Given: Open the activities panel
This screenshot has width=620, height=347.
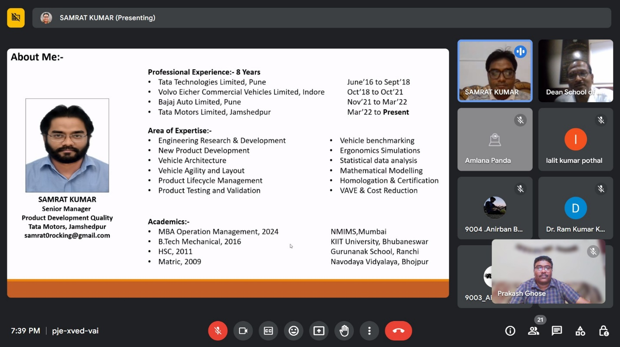Looking at the screenshot, I should tap(580, 331).
